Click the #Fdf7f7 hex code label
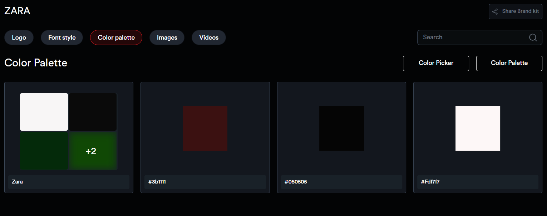Image resolution: width=547 pixels, height=216 pixels. [430, 182]
